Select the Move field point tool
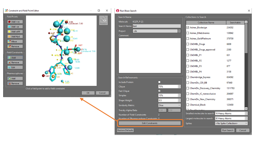This screenshot has height=143, width=255. click(15, 42)
